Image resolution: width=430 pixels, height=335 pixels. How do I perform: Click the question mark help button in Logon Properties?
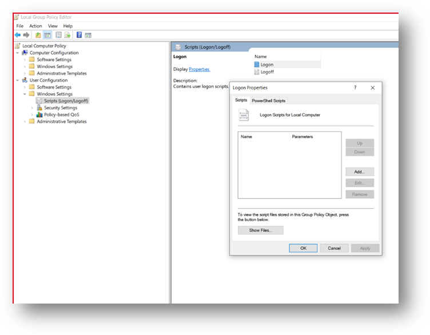click(355, 87)
